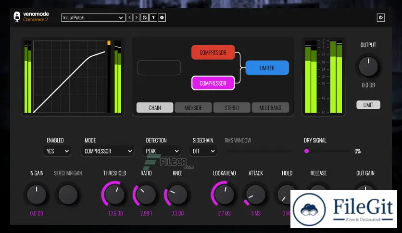
Task: Toggle the plugin power bypass button
Action: pyautogui.click(x=381, y=17)
